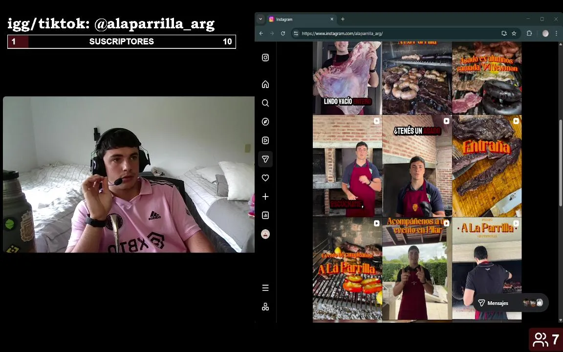Open the professional dashboard chart icon
This screenshot has height=352, width=563.
point(265,215)
